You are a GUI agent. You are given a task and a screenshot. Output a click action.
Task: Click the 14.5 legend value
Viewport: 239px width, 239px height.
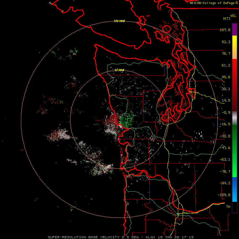[226, 101]
